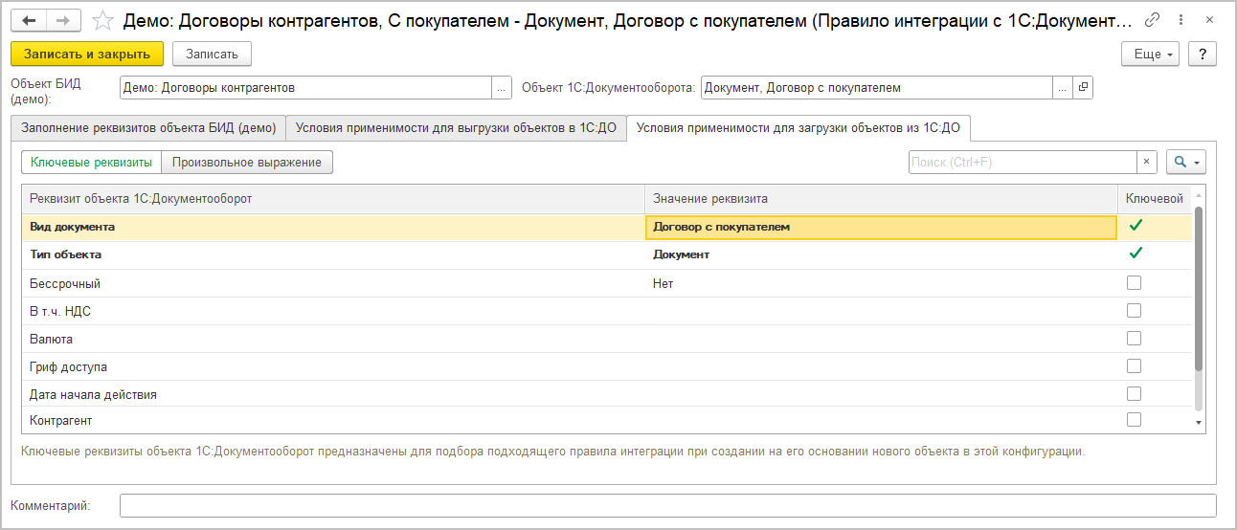Open the vertical dots window menu

click(x=1181, y=20)
